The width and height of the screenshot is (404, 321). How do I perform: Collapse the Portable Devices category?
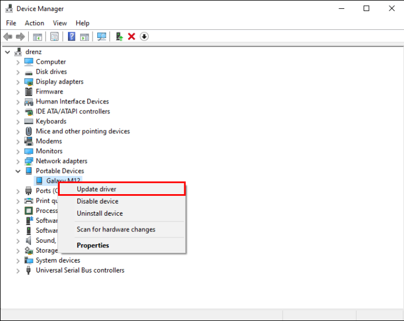pos(18,171)
